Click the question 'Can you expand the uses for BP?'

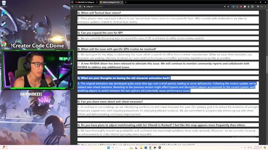[x=100, y=32]
